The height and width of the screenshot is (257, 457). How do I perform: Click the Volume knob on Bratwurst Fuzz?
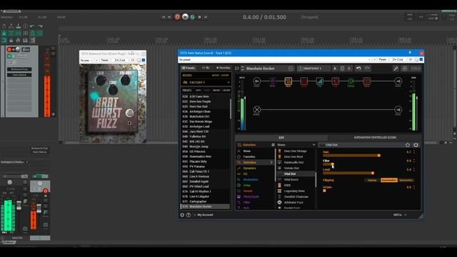126,80
